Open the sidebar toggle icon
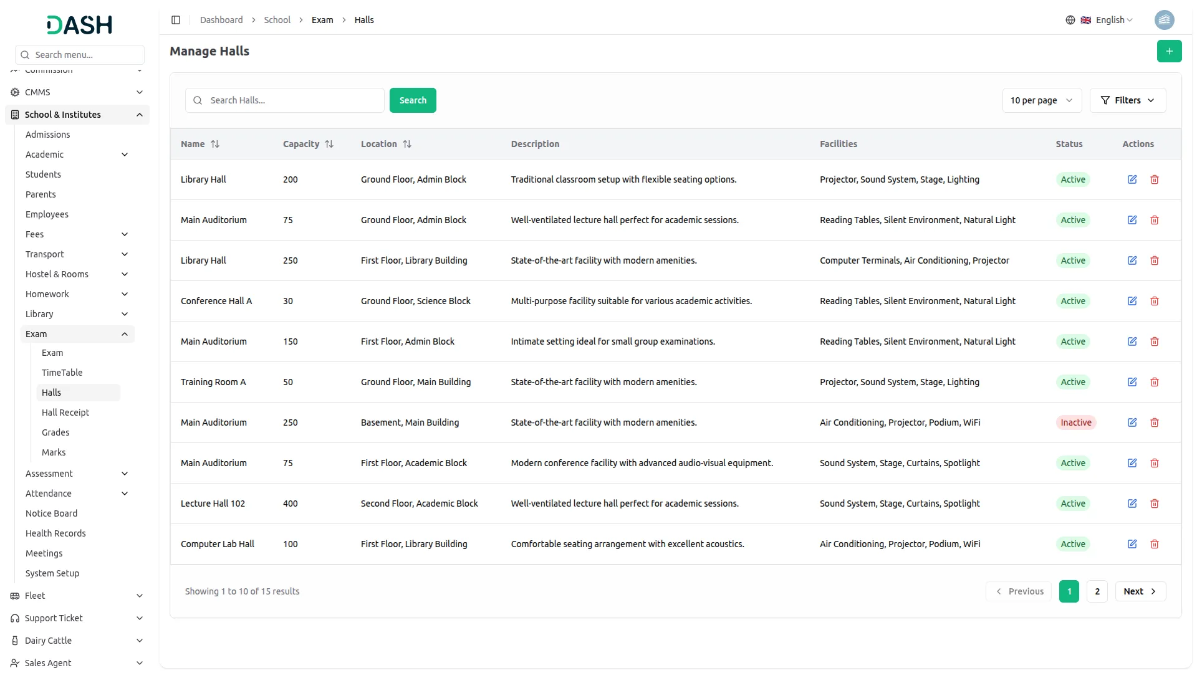 click(176, 19)
